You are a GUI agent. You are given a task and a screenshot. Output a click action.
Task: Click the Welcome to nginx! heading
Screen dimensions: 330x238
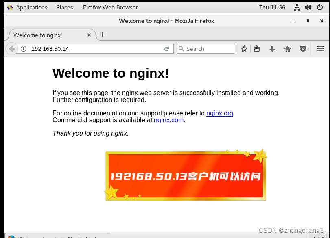coord(111,73)
